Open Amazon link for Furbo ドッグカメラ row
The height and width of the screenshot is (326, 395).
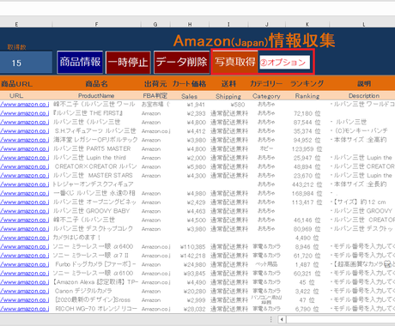(25, 264)
